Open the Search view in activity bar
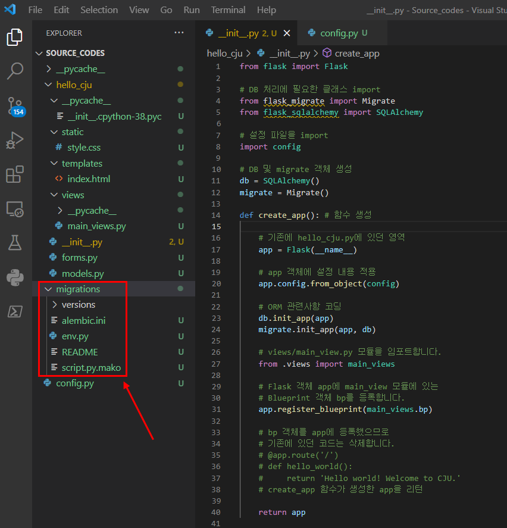The width and height of the screenshot is (507, 528). click(x=15, y=71)
